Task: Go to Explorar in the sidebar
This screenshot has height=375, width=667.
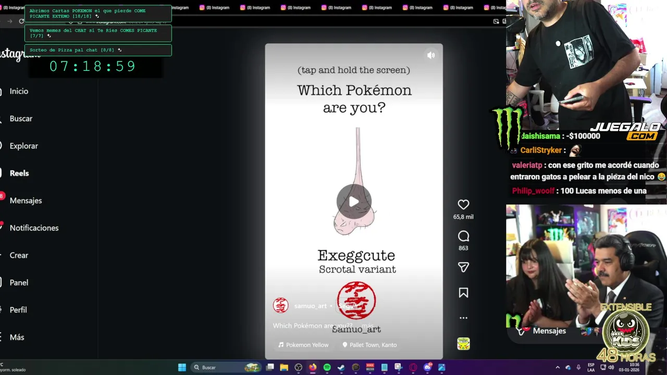Action: pos(23,146)
